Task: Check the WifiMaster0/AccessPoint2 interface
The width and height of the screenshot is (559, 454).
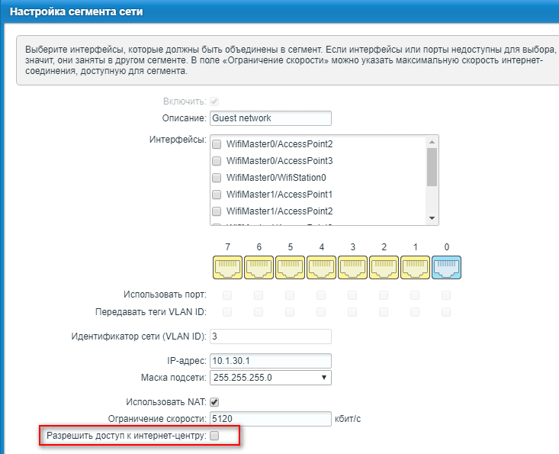Action: 217,144
